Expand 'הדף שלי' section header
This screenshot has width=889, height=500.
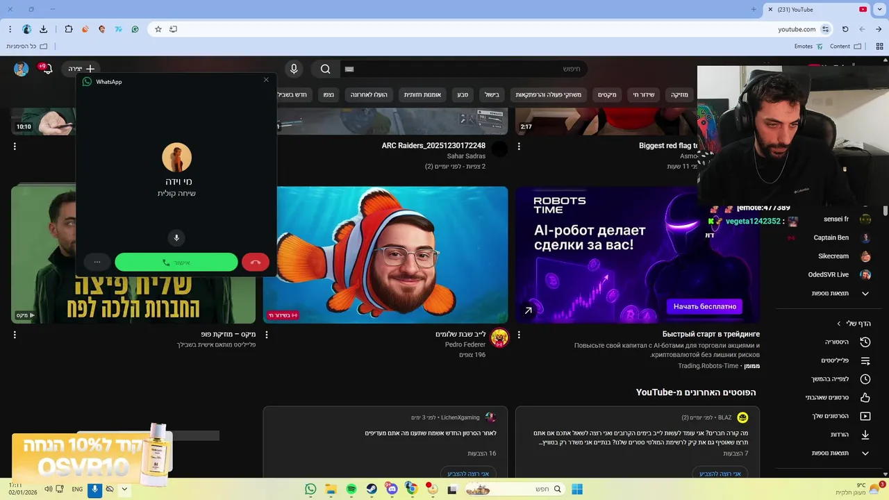pyautogui.click(x=854, y=324)
